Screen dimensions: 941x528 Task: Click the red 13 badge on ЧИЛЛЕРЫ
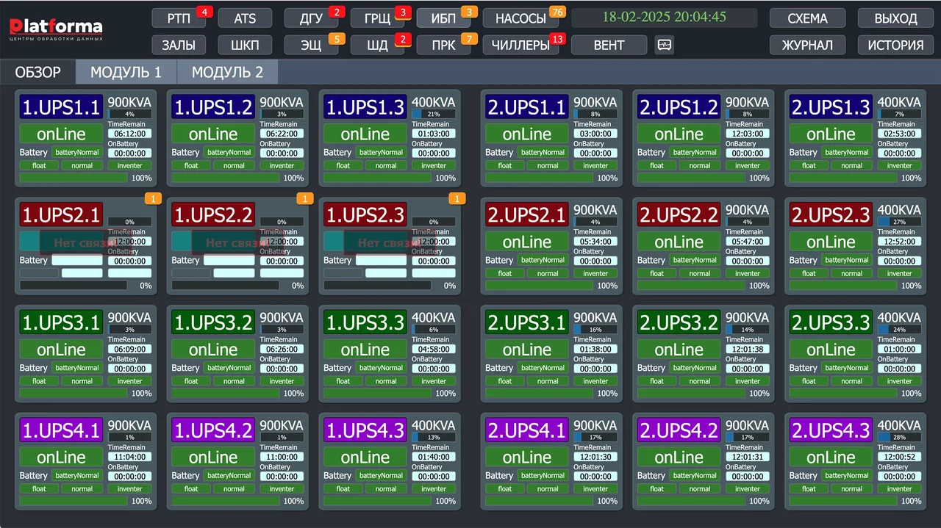tap(557, 39)
